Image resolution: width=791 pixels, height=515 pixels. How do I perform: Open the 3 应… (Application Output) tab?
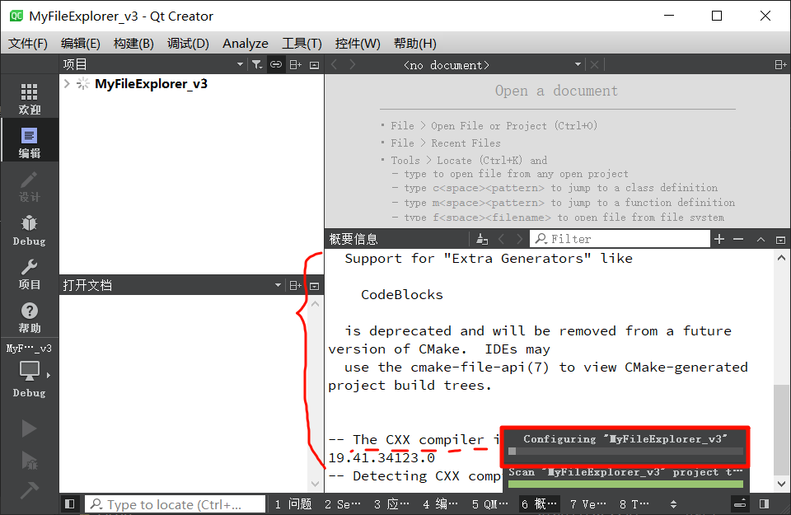click(391, 504)
